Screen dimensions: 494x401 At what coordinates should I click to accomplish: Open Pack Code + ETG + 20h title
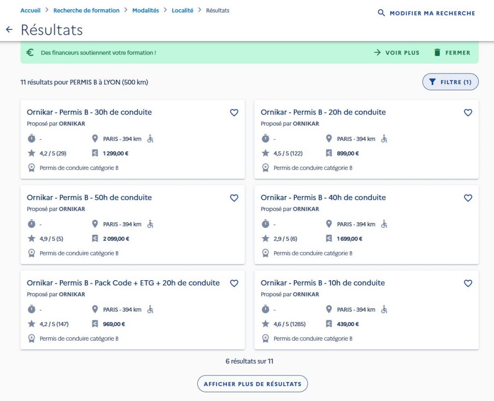pyautogui.click(x=123, y=283)
